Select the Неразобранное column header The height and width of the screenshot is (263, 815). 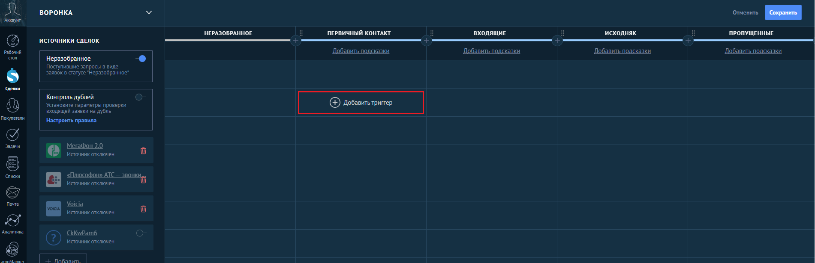[228, 33]
